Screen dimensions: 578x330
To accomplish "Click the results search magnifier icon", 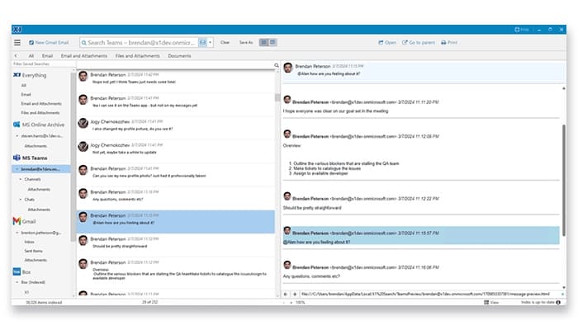I will (277, 65).
